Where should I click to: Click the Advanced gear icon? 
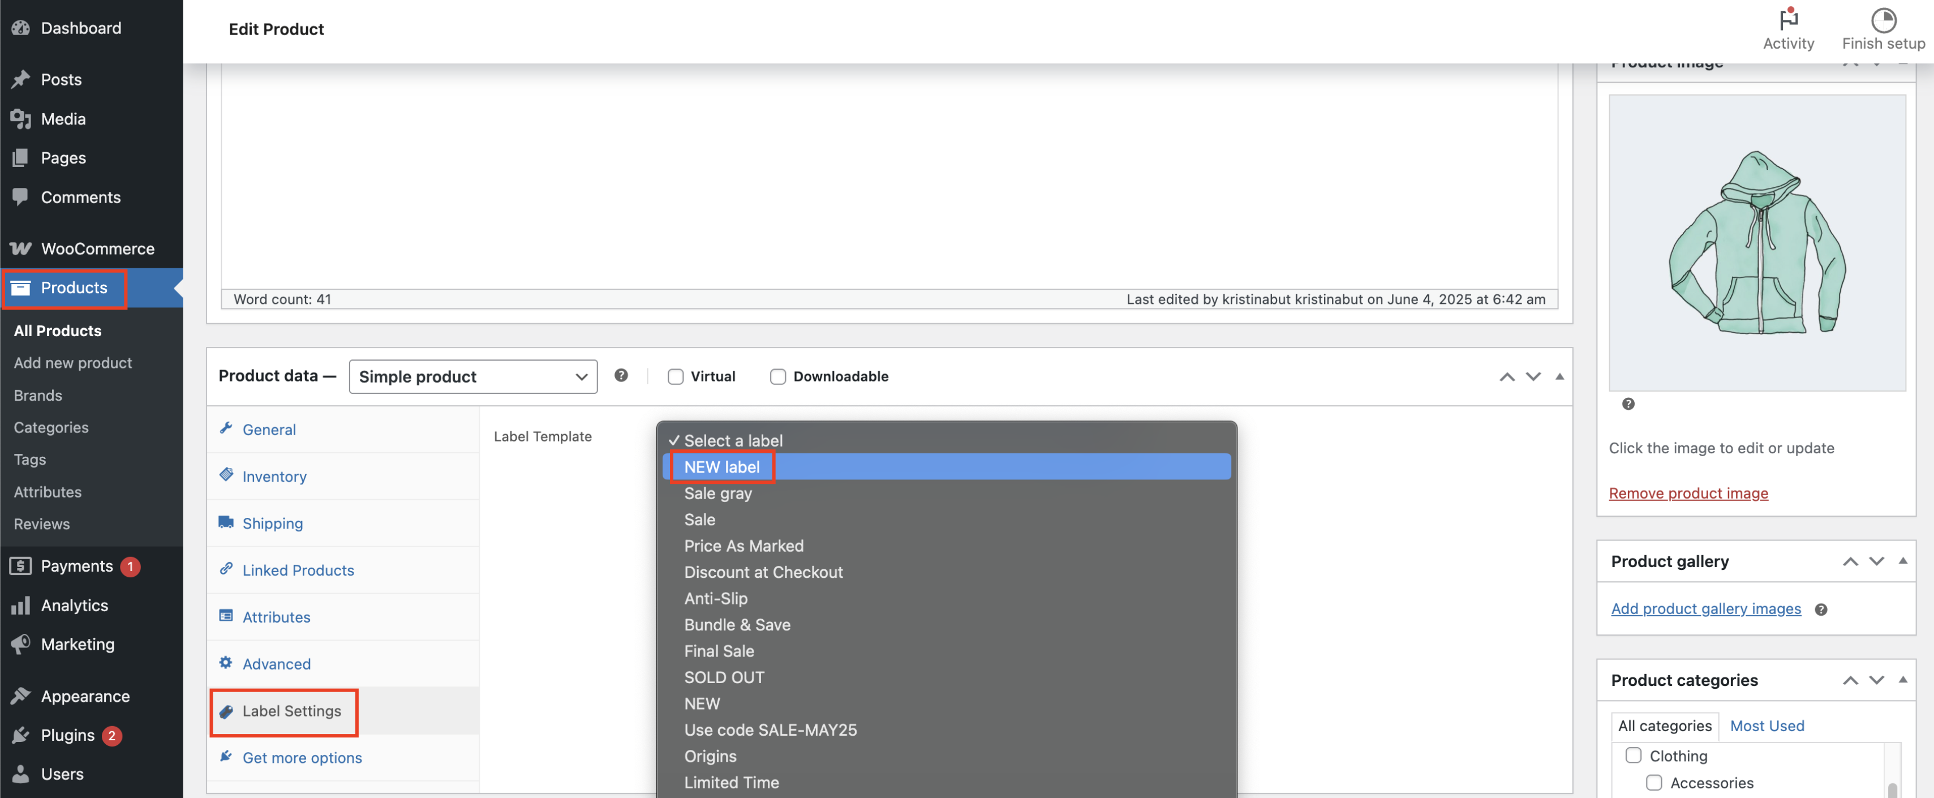pos(226,662)
